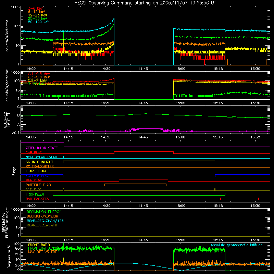Select the 12-25 keV legend label
274x274 pixels.
[38, 15]
